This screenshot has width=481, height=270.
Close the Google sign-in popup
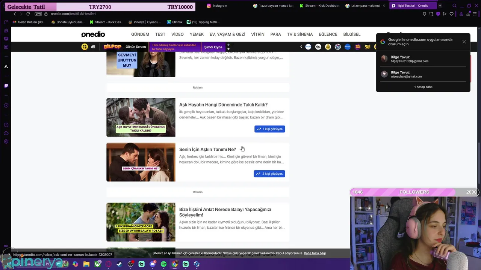pos(464,42)
